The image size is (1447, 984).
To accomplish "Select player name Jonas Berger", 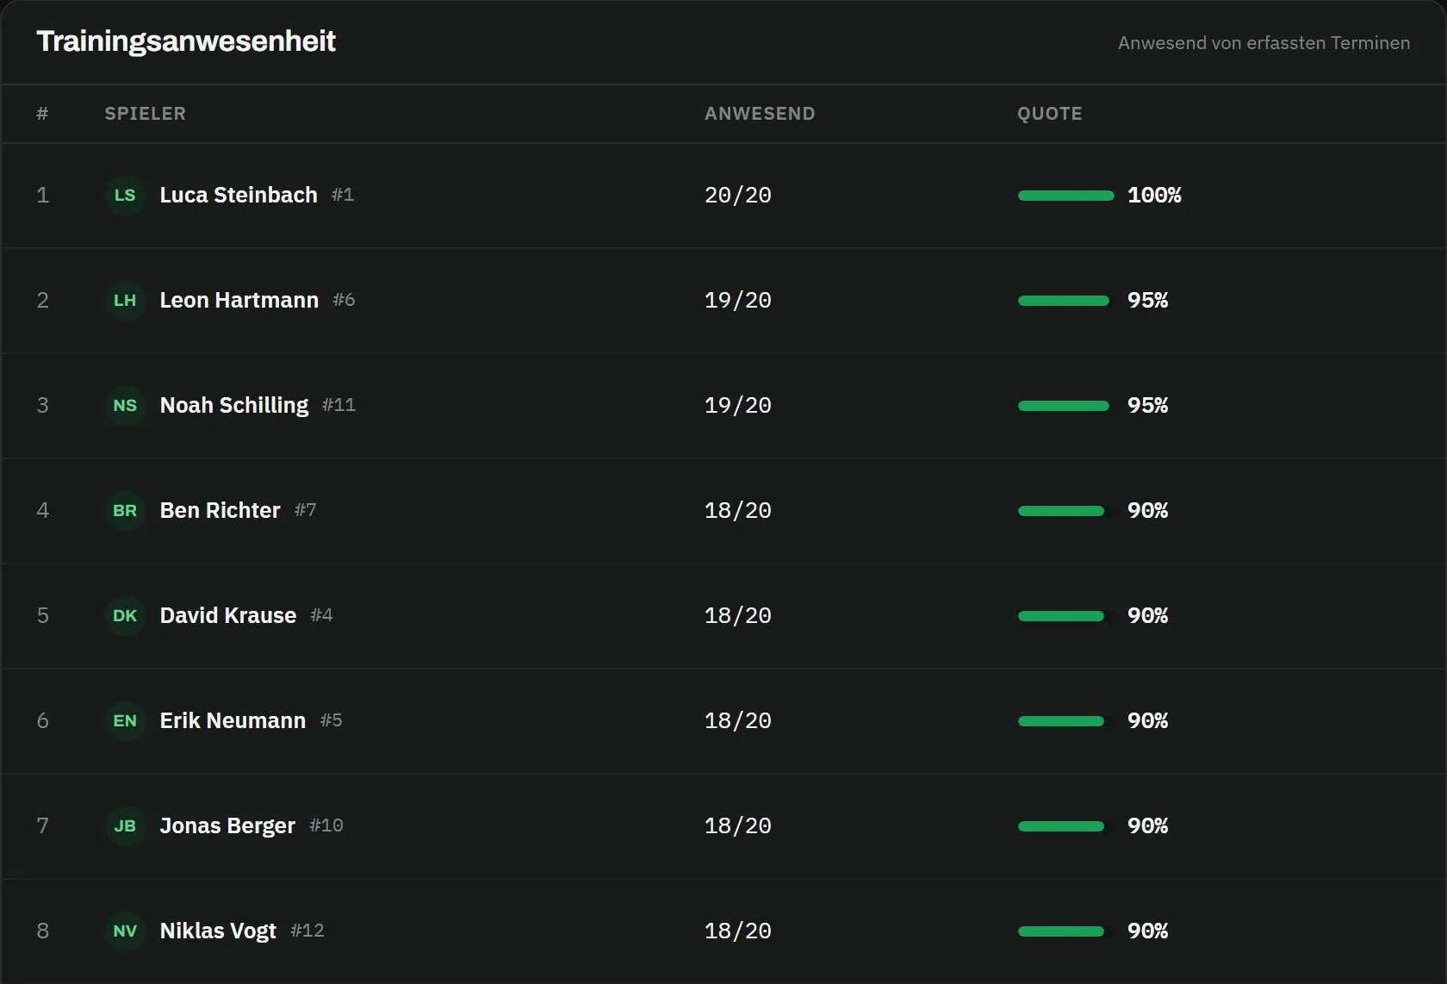I will coord(227,826).
